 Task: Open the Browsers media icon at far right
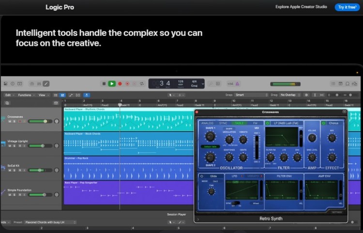tap(354, 84)
